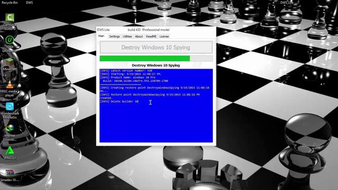Open the Smadav archive file icon
338x190 pixels.
pos(10,176)
